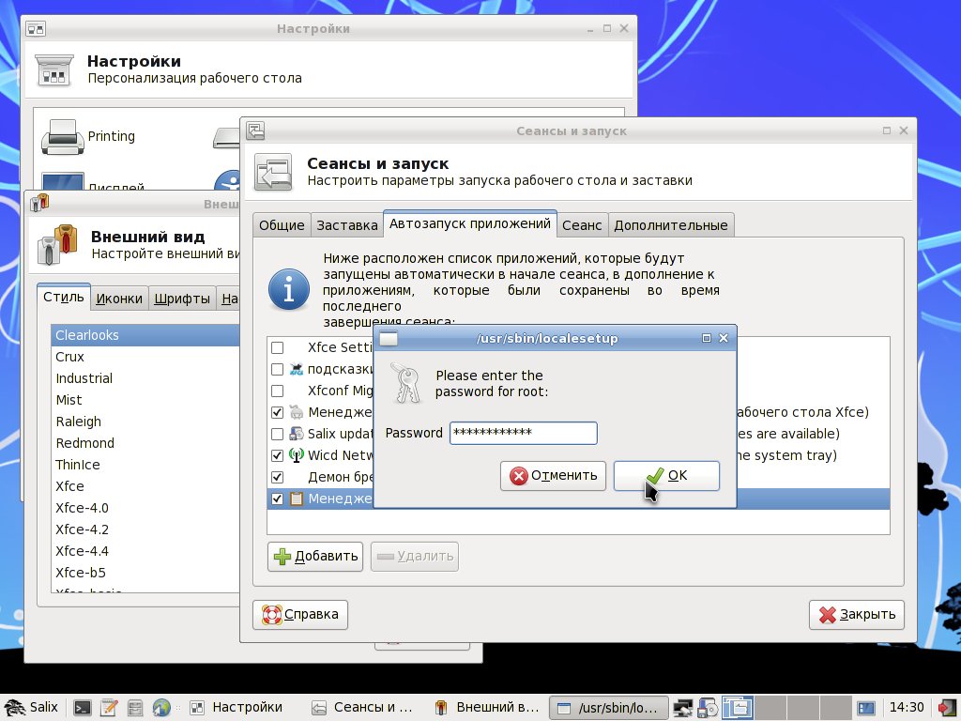The image size is (961, 721).
Task: Open Иконки tab in Внешний вид
Action: (x=119, y=299)
